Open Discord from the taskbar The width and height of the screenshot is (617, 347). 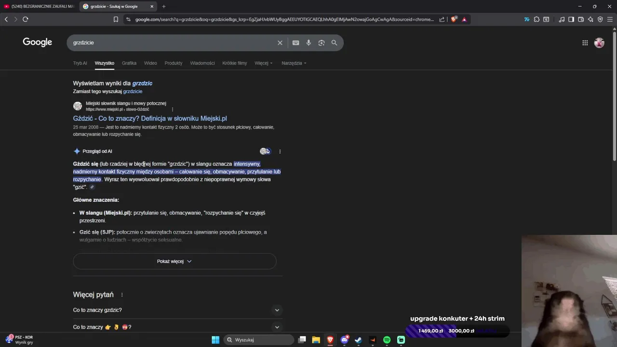[344, 340]
